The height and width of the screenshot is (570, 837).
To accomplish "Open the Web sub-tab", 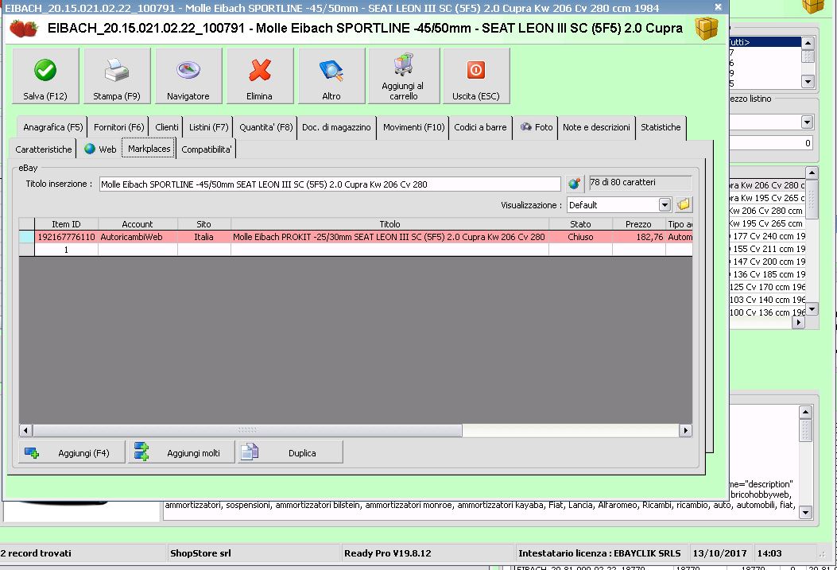I will coord(100,149).
